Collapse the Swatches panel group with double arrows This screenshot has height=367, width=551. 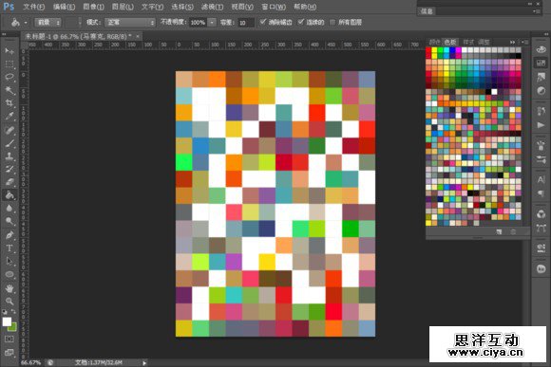click(x=513, y=42)
